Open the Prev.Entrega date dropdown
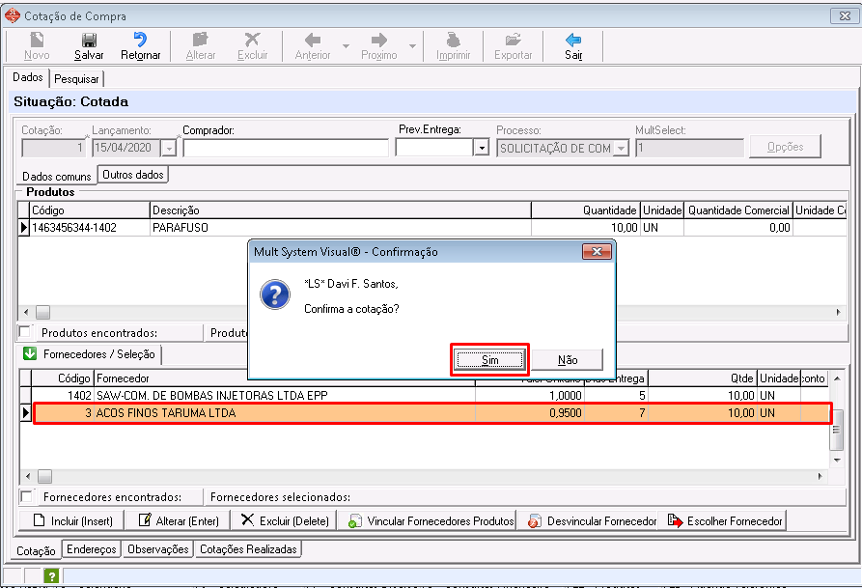The height and width of the screenshot is (588, 862). (481, 148)
